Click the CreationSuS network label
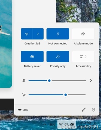 pos(32,44)
